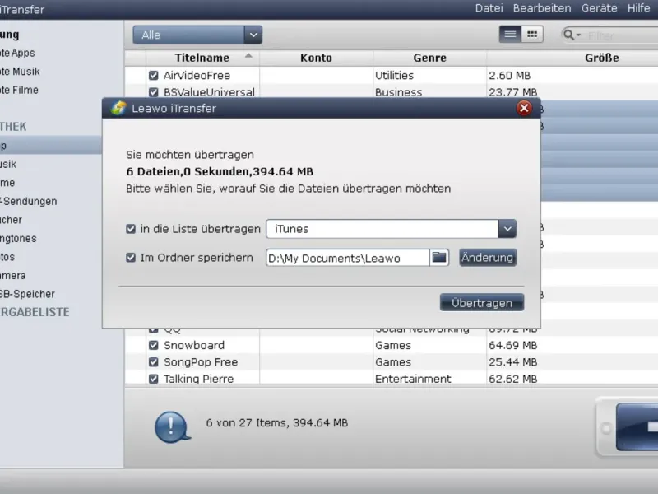Toggle the Talking Pierre checkbox
Image resolution: width=658 pixels, height=494 pixels.
(x=154, y=379)
